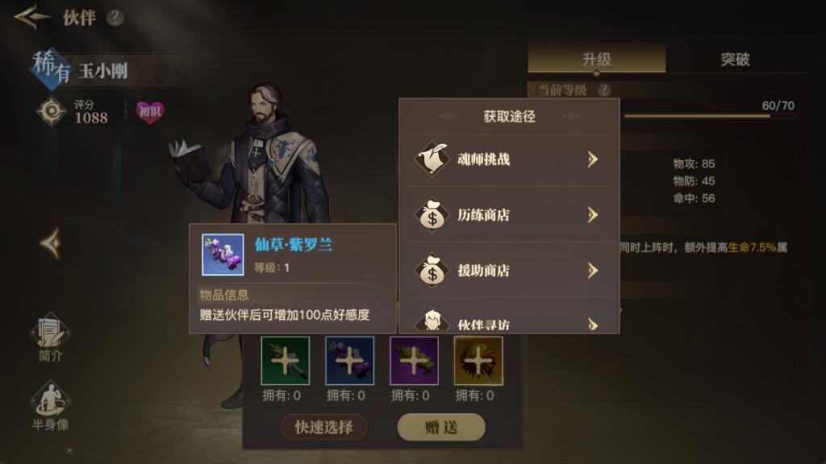
Task: Click the left arrow to switch partner
Action: (51, 243)
